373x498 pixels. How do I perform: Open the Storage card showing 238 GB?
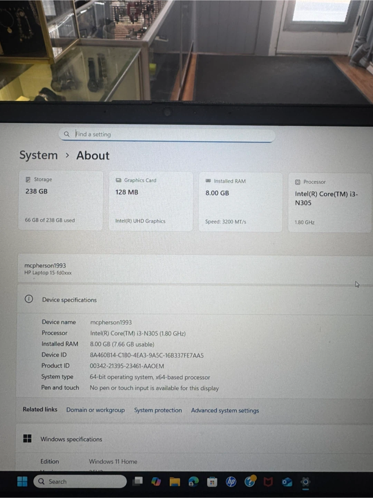pyautogui.click(x=60, y=201)
